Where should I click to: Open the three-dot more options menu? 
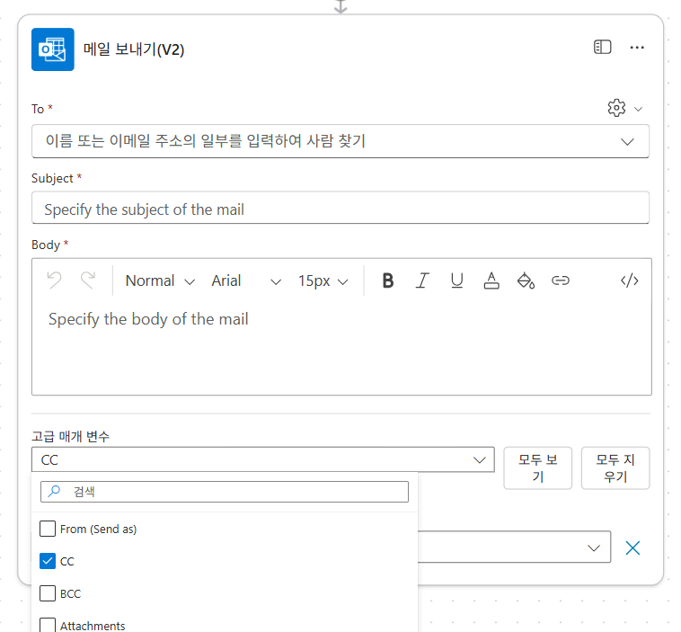click(x=637, y=48)
